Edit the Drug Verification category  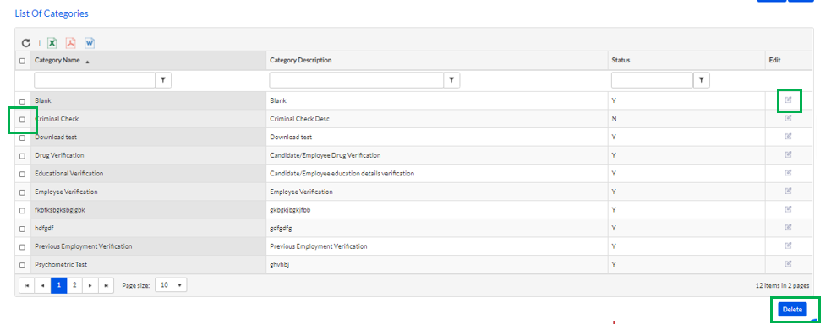coord(788,155)
